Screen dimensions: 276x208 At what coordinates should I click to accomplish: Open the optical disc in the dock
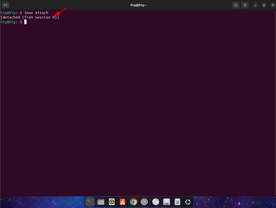click(156, 202)
